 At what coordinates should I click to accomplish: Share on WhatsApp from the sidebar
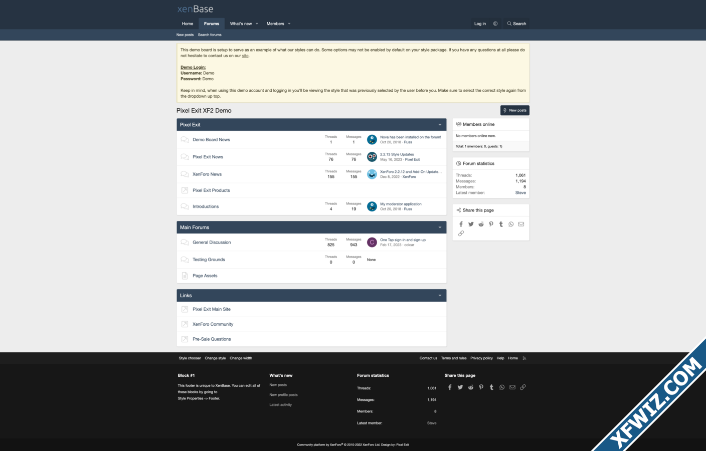pos(511,224)
